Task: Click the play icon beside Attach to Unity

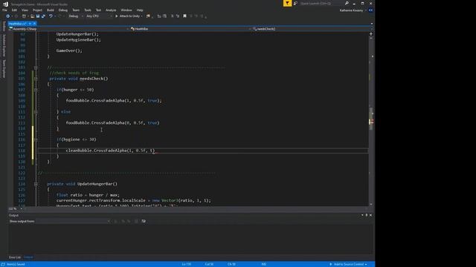Action: pyautogui.click(x=117, y=16)
